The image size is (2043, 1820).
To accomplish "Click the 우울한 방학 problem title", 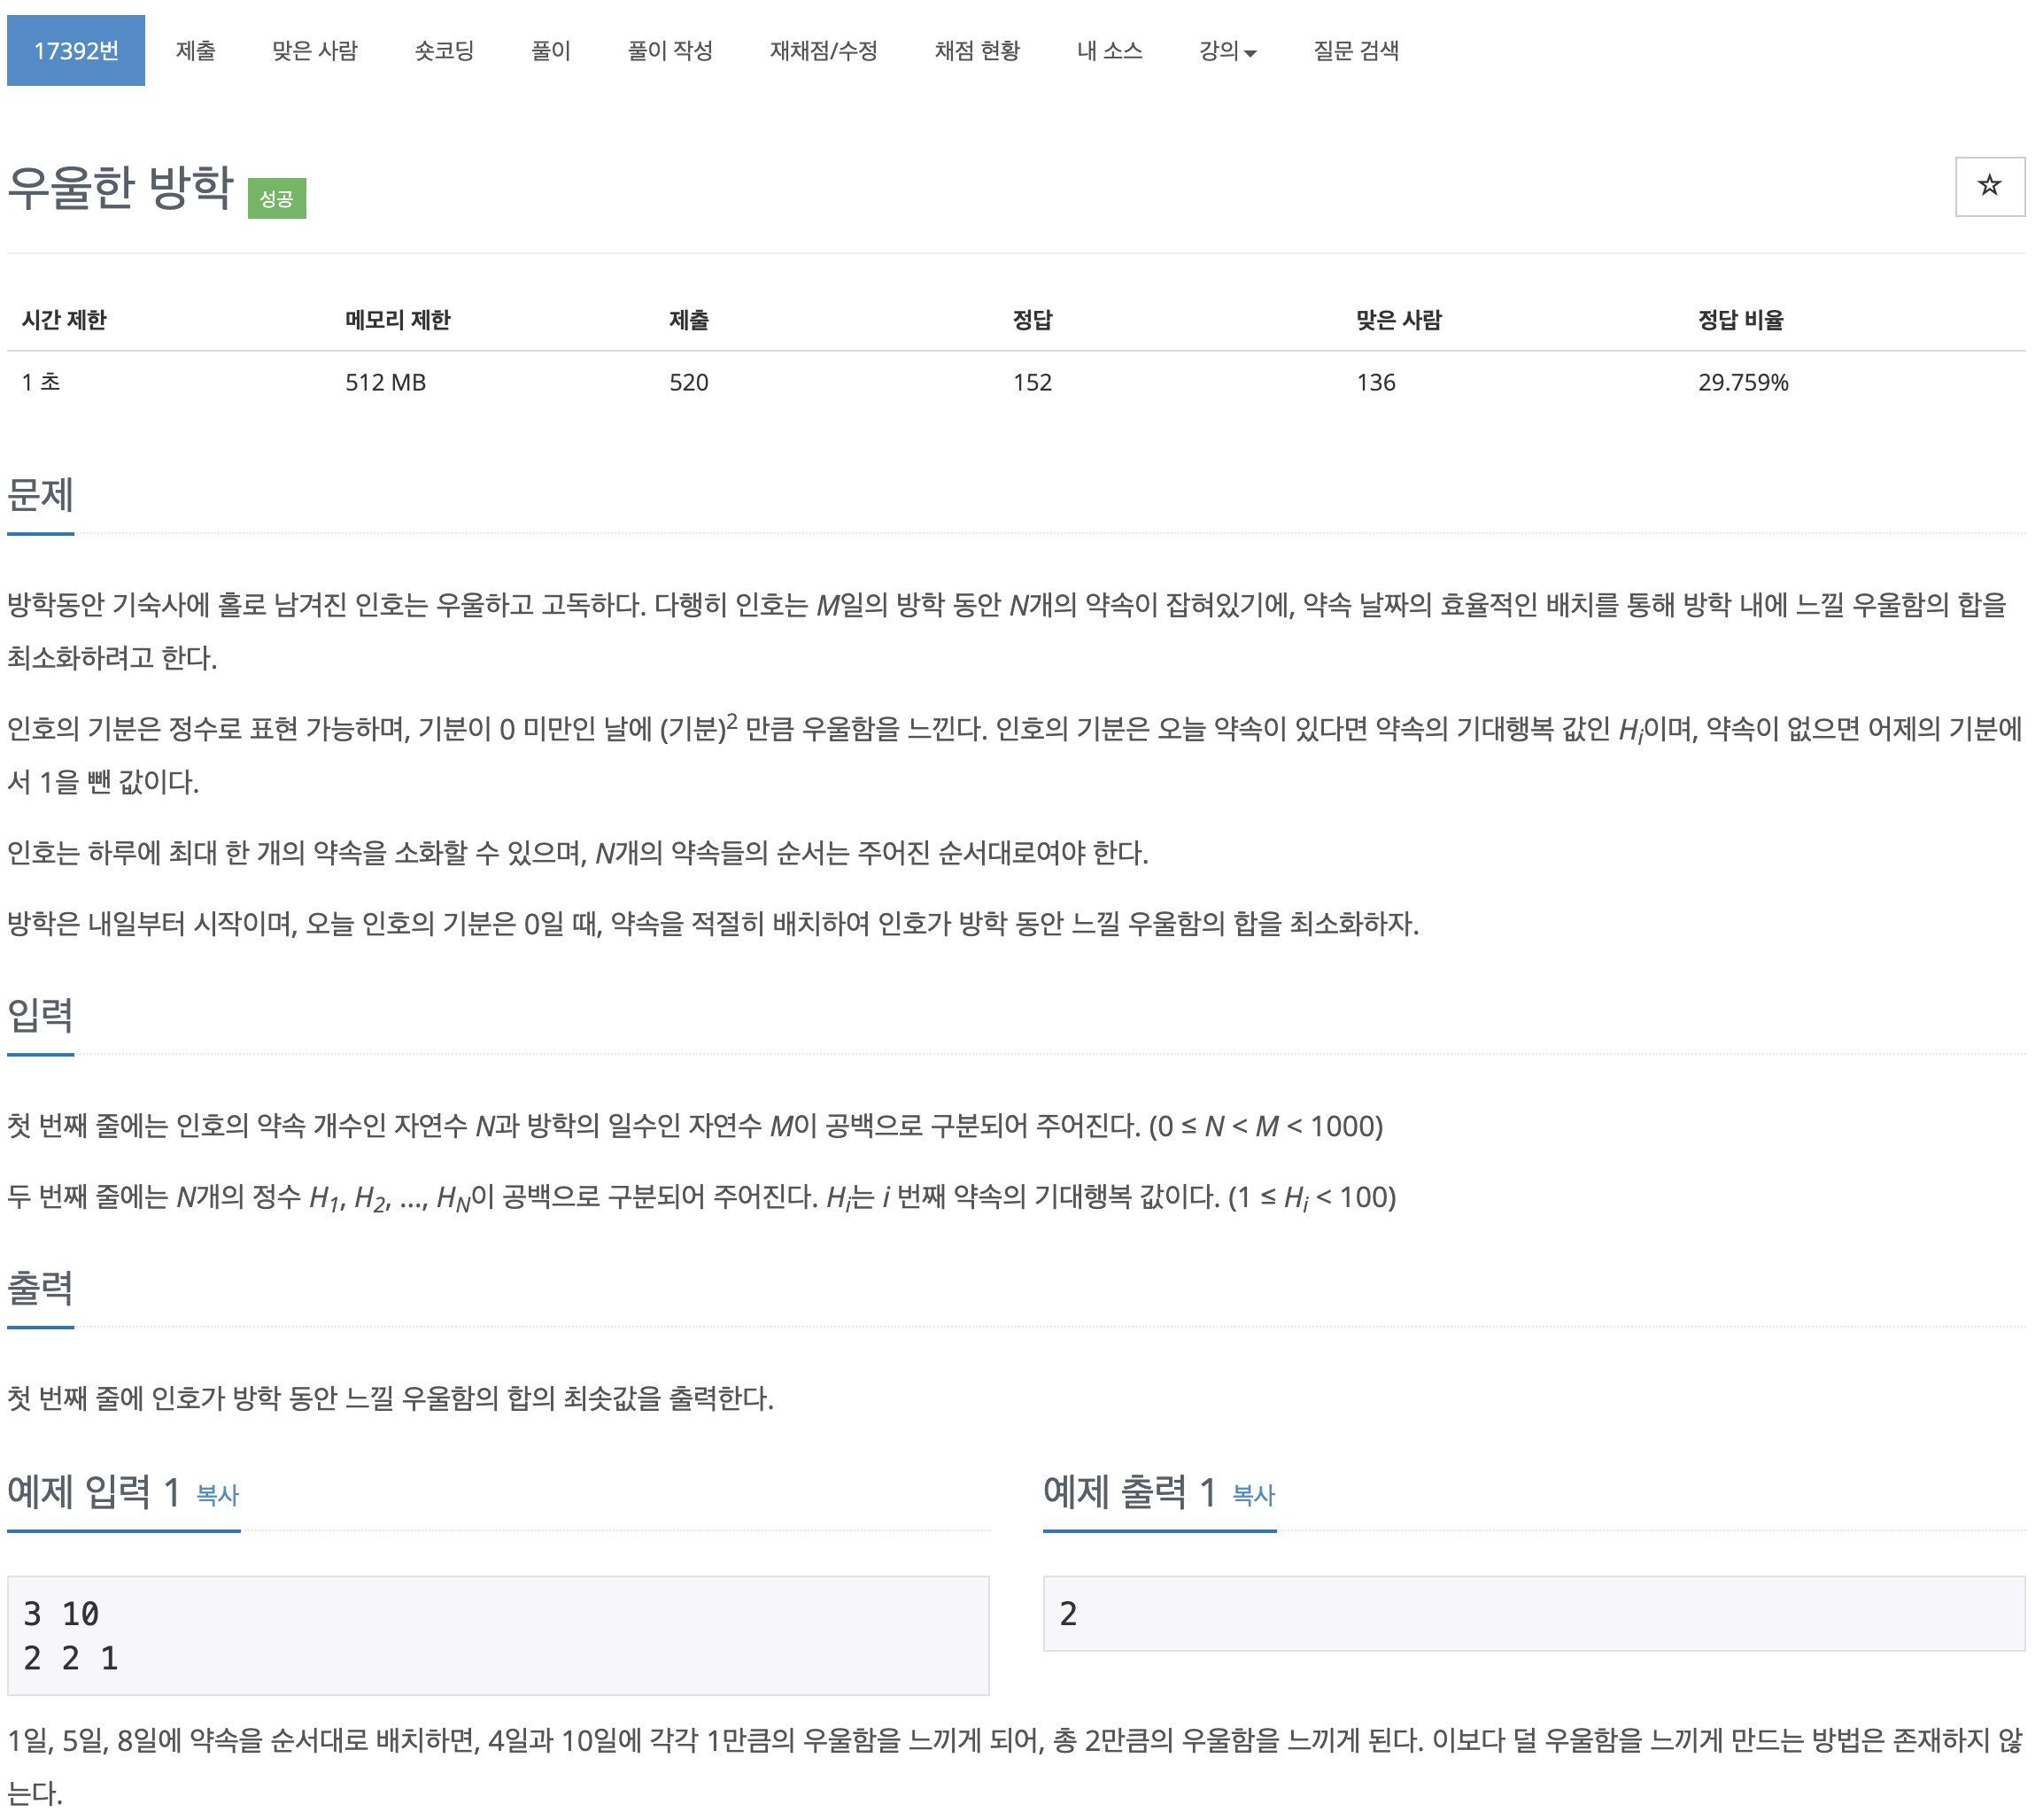I will coord(120,188).
